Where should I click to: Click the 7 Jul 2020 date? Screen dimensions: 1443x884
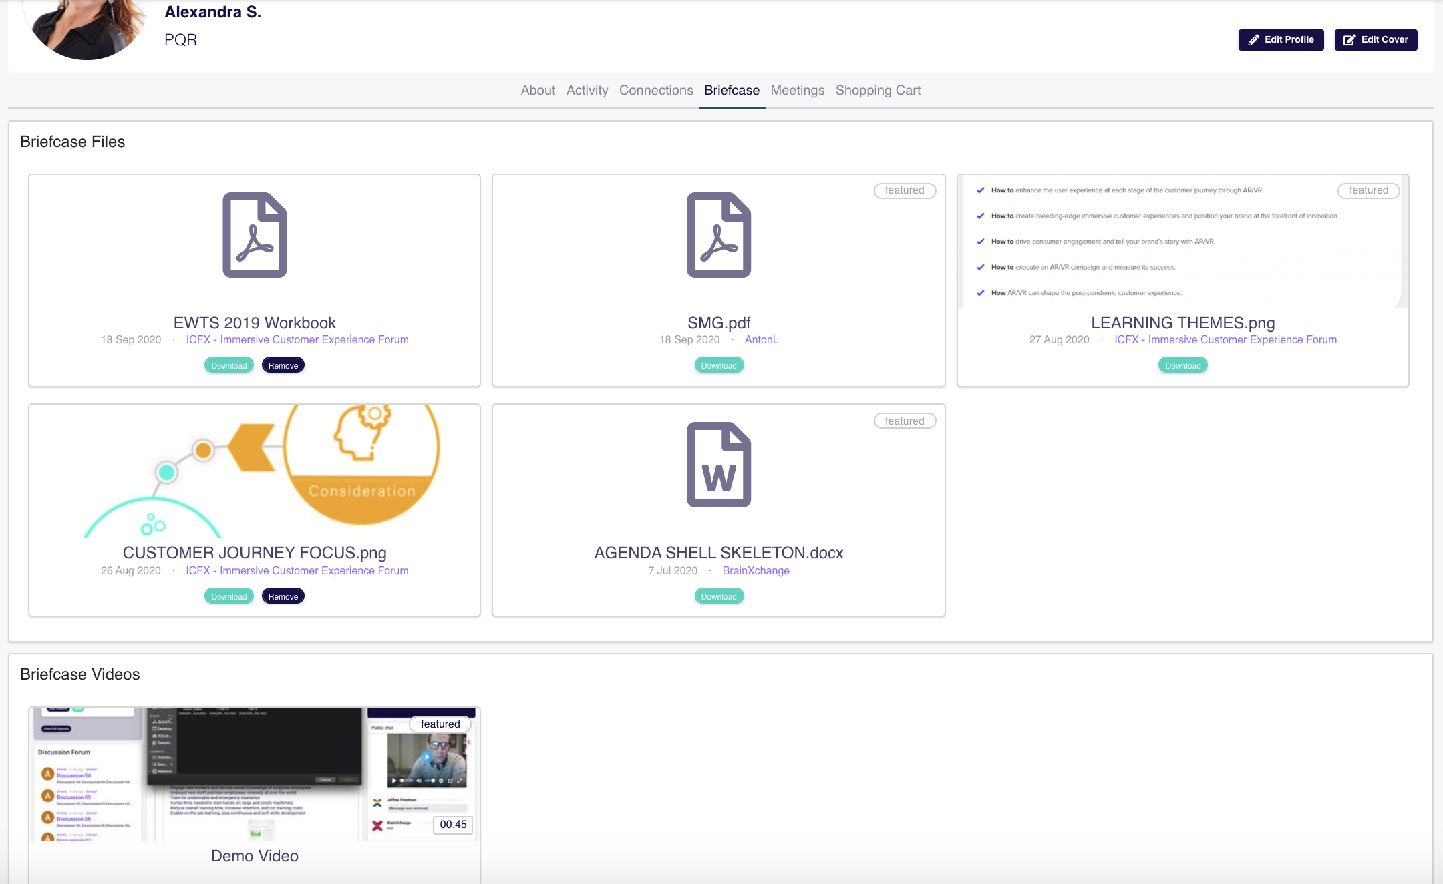(x=673, y=571)
